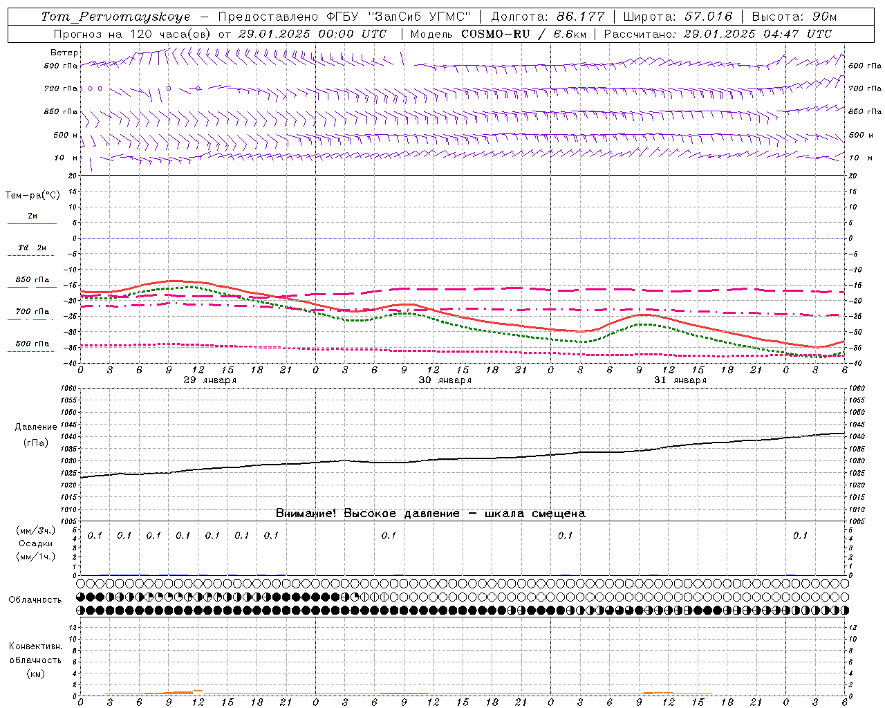Image resolution: width=885 pixels, height=708 pixels.
Task: Click the label 'Конвективн.'
Action: 35,646
